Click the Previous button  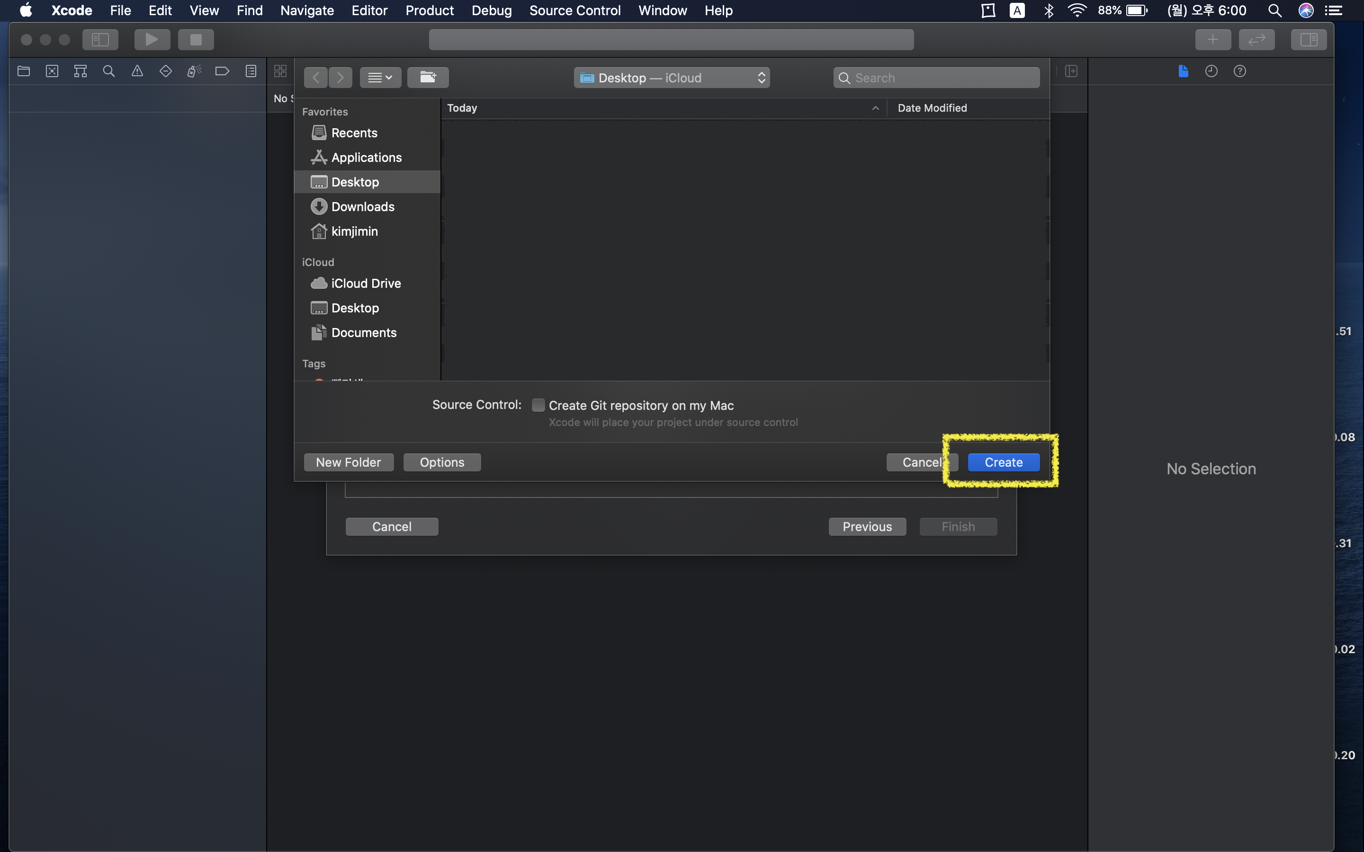click(867, 526)
